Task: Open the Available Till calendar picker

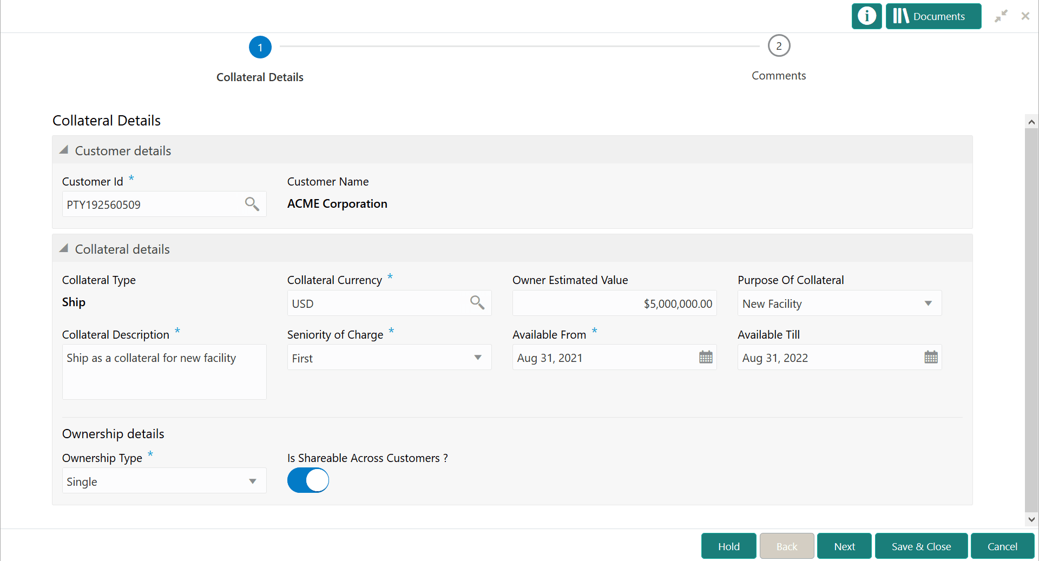Action: 931,357
